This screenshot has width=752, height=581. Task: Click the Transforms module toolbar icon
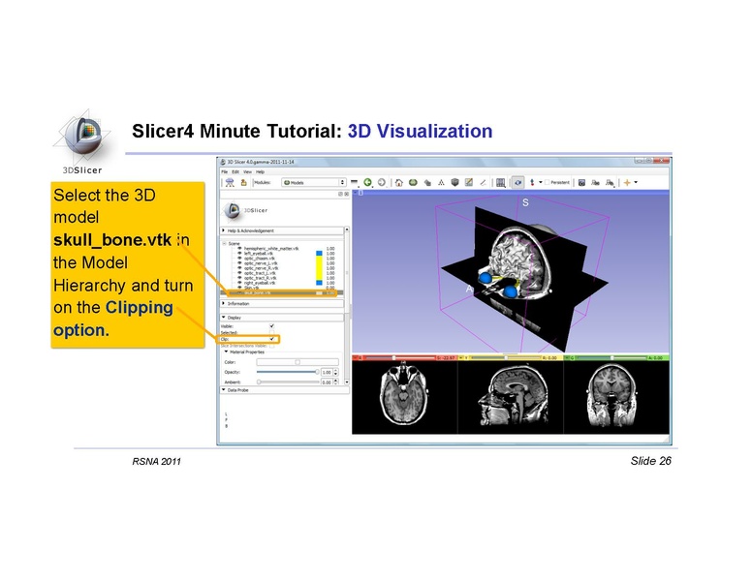click(x=441, y=183)
